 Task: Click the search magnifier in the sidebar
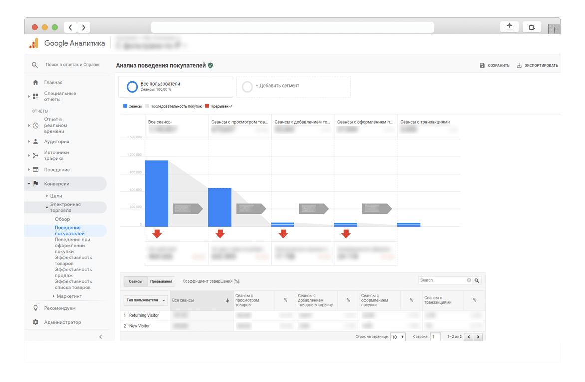coord(35,65)
